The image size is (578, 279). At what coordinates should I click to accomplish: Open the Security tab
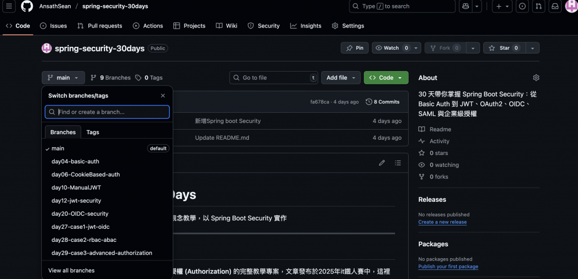pyautogui.click(x=264, y=26)
